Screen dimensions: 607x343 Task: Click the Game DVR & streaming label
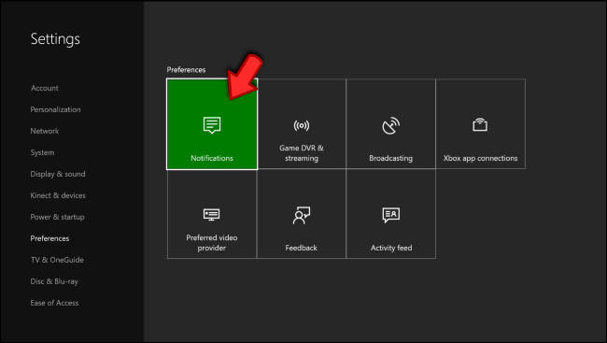click(302, 152)
